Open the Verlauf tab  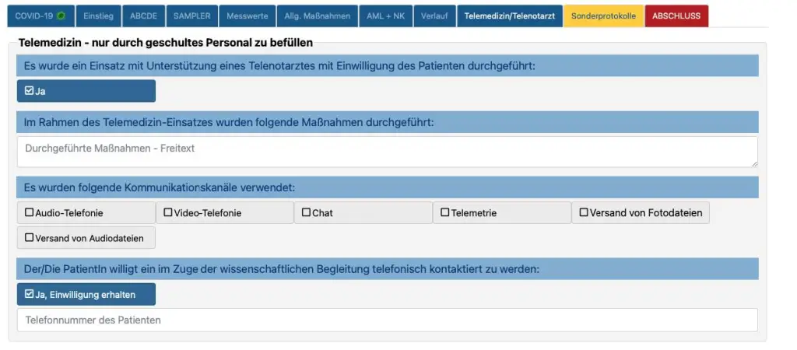(x=435, y=16)
